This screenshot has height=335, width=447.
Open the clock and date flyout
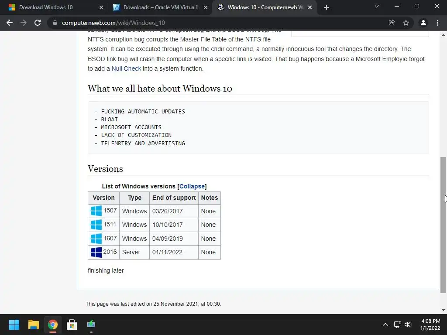[x=430, y=325]
